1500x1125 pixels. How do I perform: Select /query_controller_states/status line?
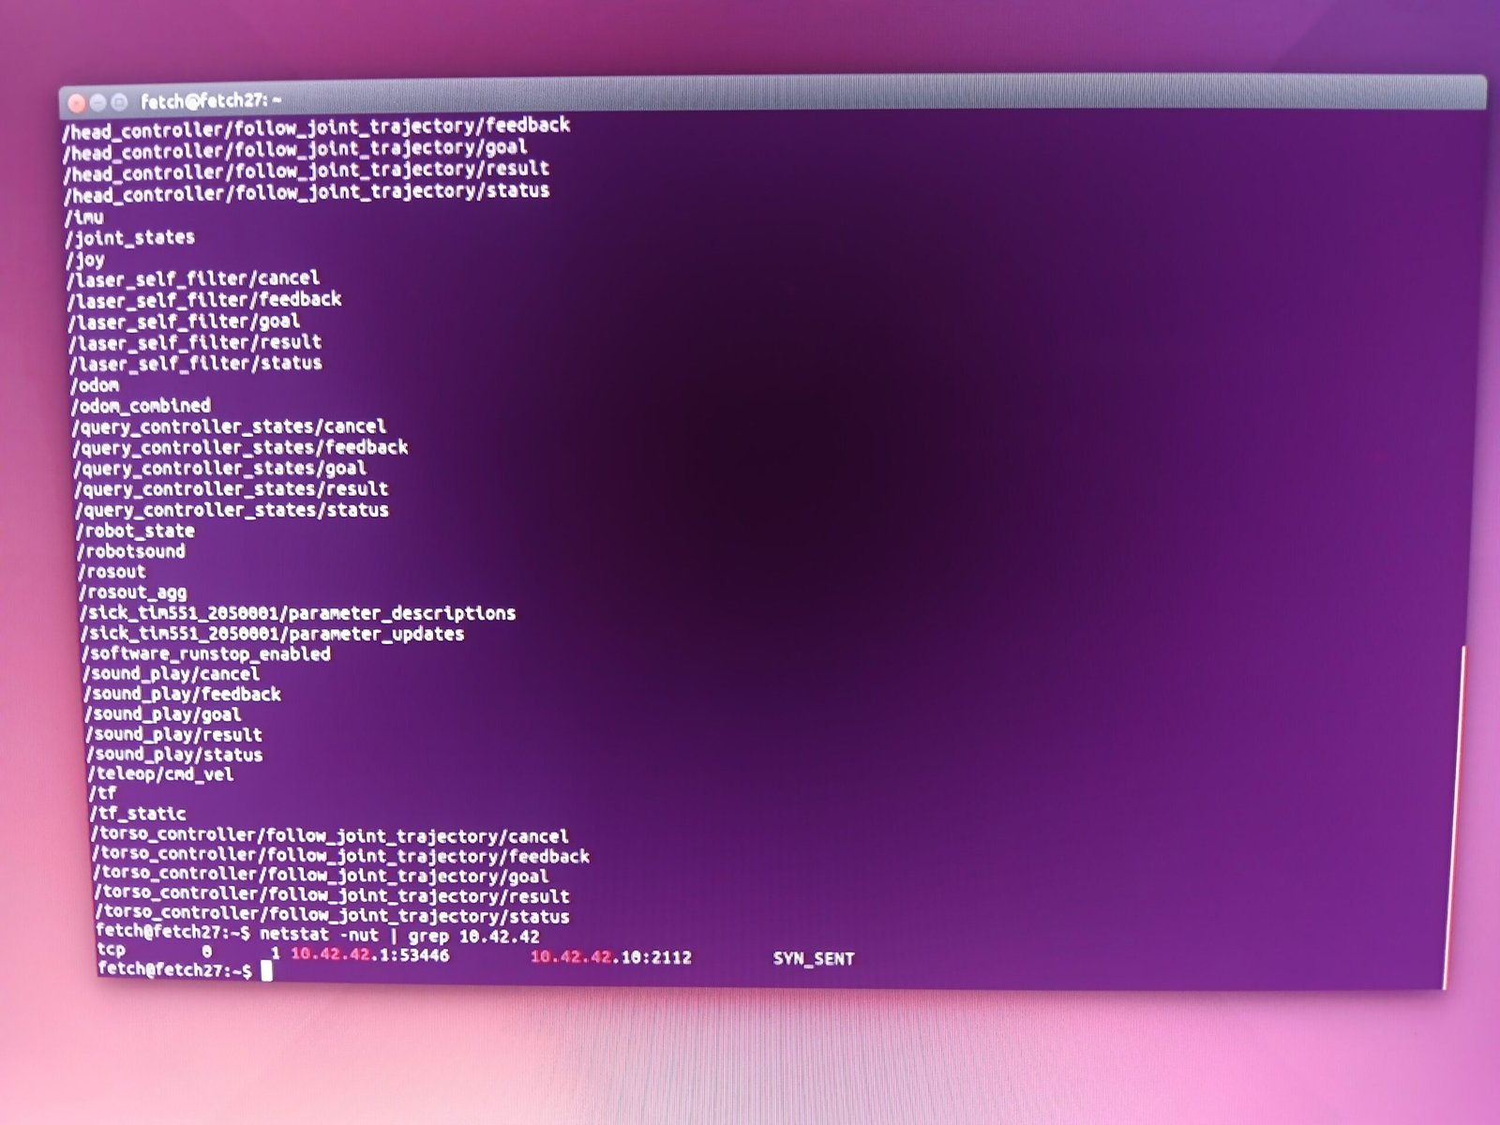(232, 510)
